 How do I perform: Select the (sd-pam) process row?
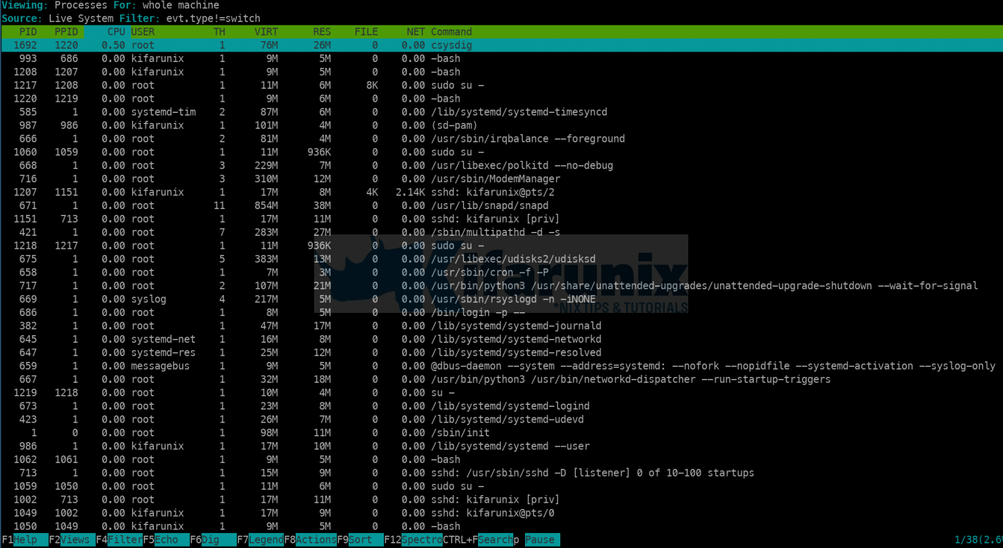tap(501, 125)
